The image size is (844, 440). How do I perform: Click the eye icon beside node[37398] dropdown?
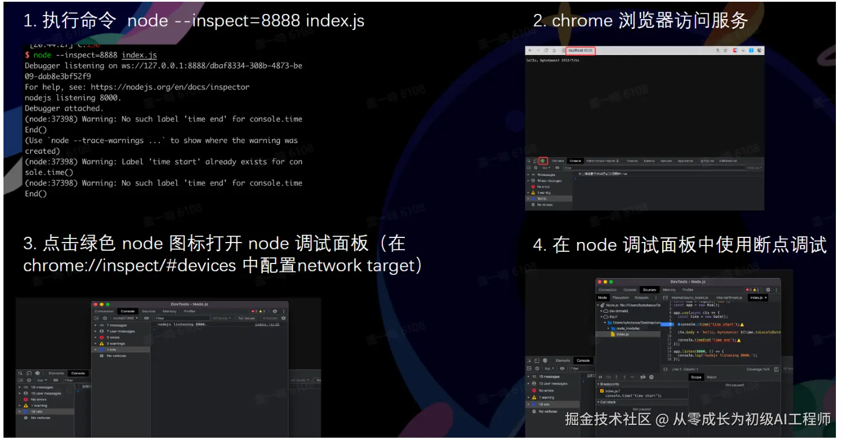coord(147,318)
